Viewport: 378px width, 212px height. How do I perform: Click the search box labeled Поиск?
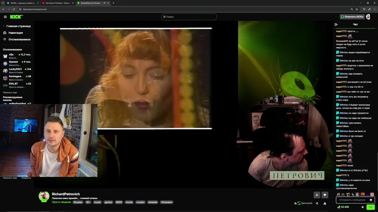189,17
